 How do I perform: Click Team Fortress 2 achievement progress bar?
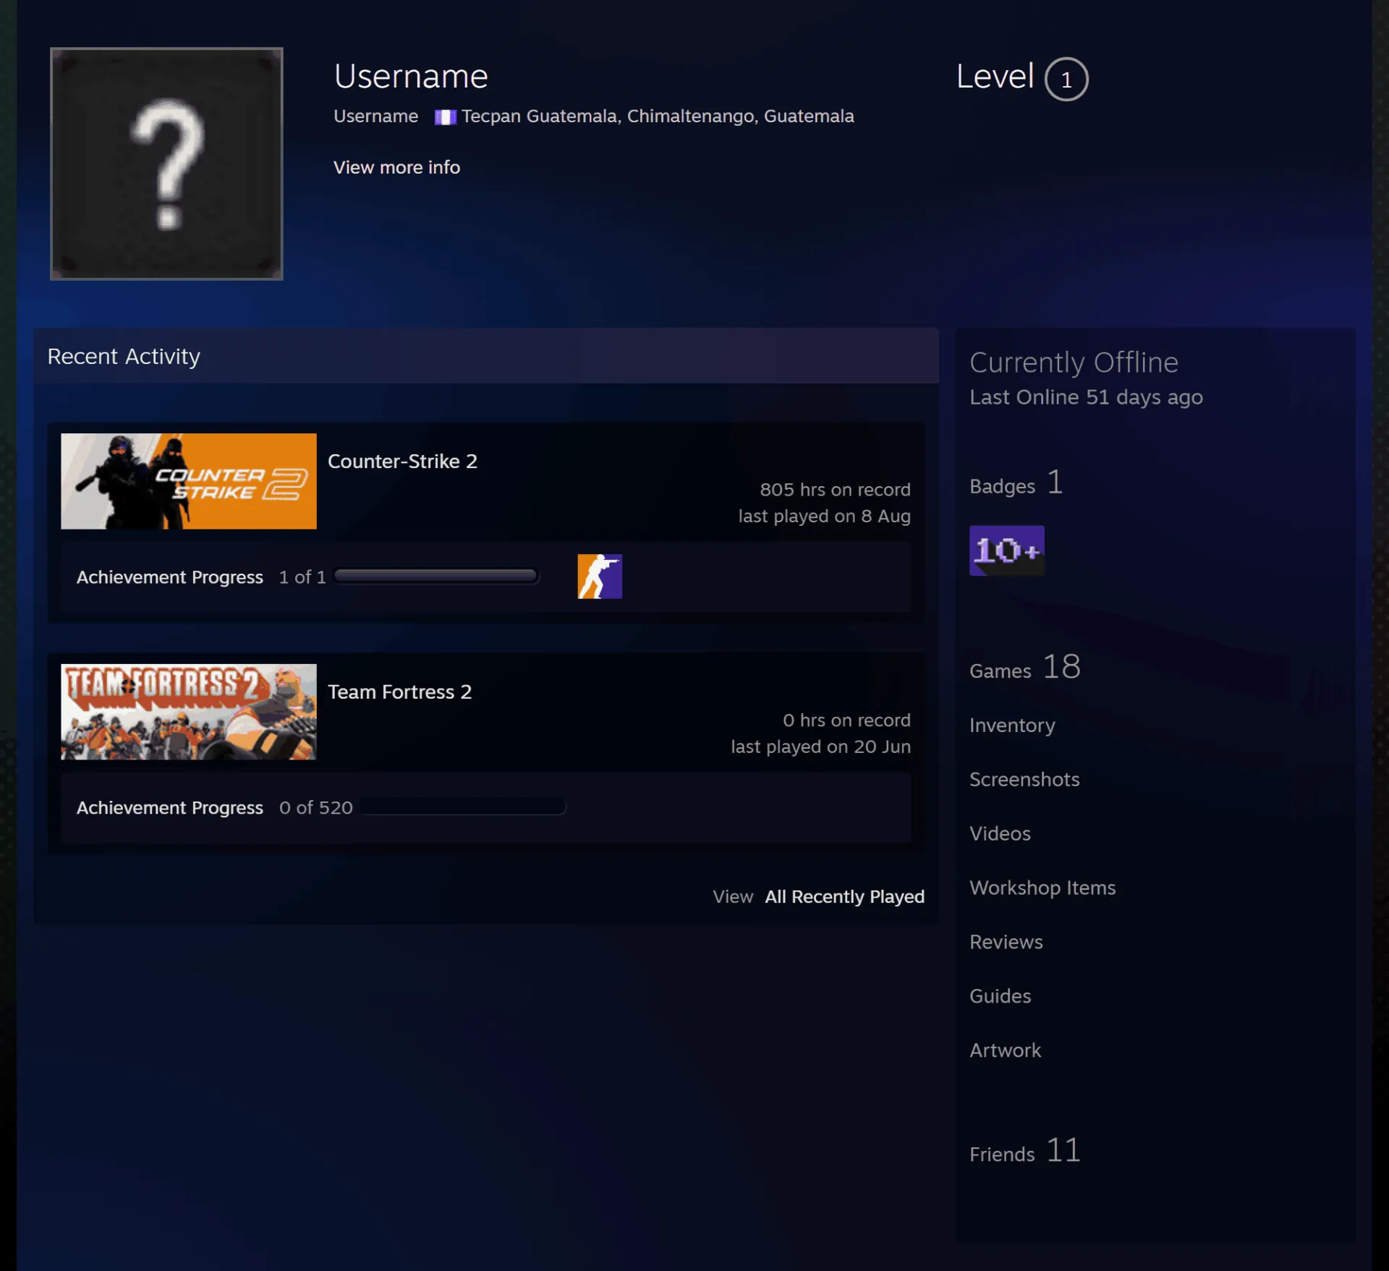click(463, 807)
